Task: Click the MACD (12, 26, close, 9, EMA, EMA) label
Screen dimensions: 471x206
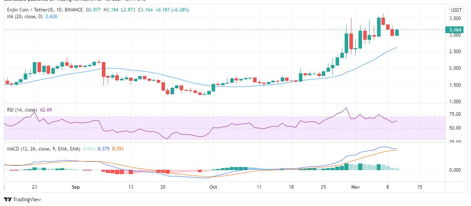Action: pos(43,148)
